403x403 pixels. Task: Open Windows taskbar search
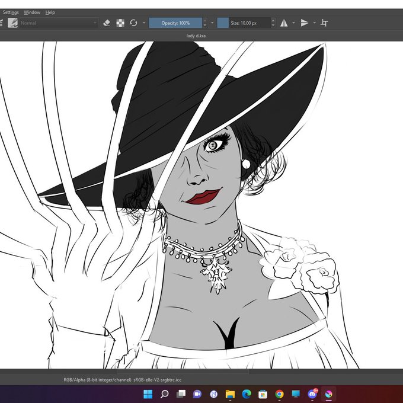[165, 394]
